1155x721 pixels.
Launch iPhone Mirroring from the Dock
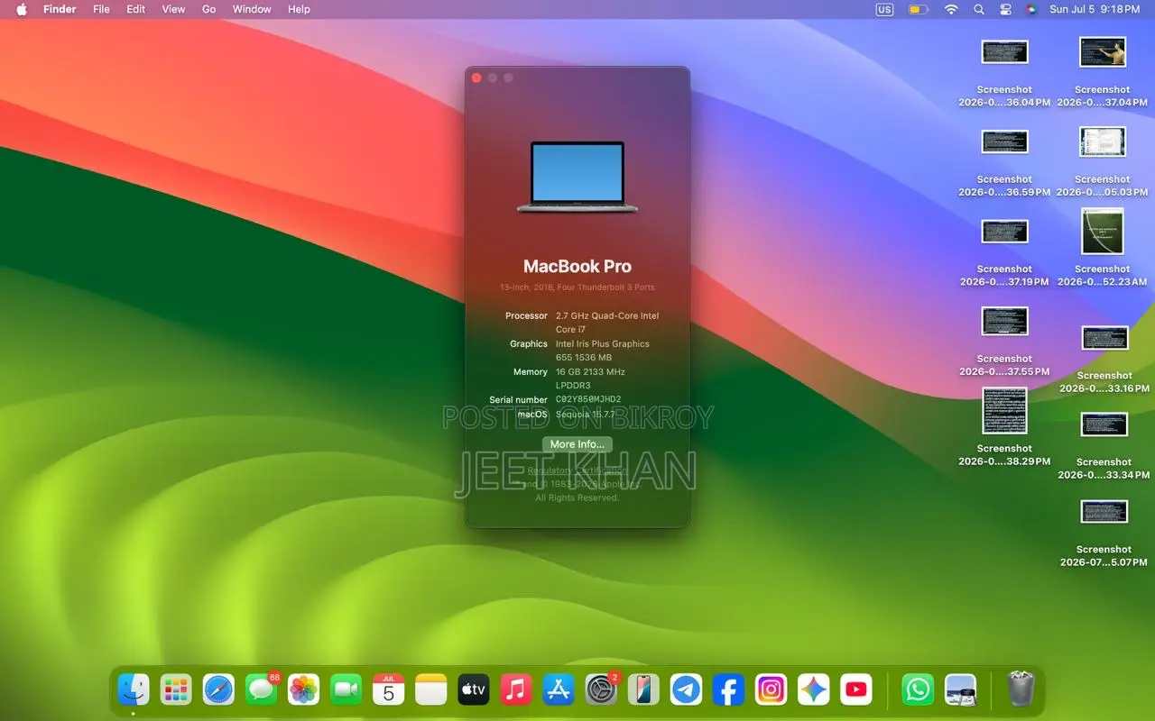pos(643,690)
